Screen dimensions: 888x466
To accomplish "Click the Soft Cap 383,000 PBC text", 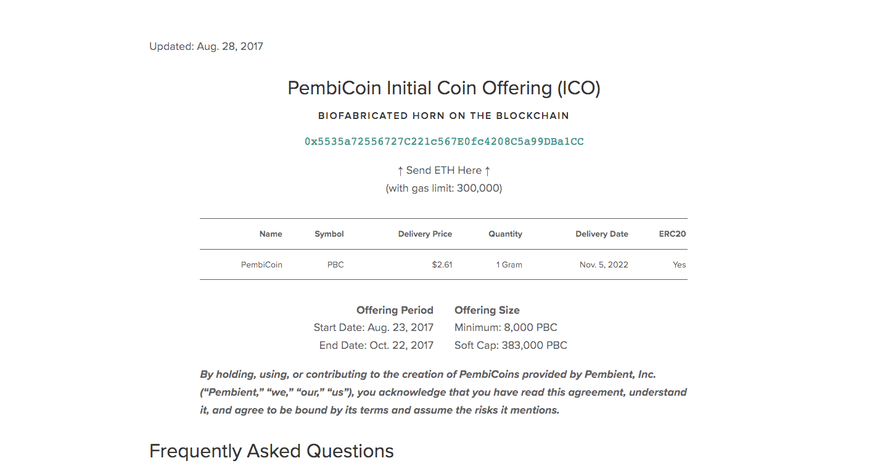I will [511, 345].
